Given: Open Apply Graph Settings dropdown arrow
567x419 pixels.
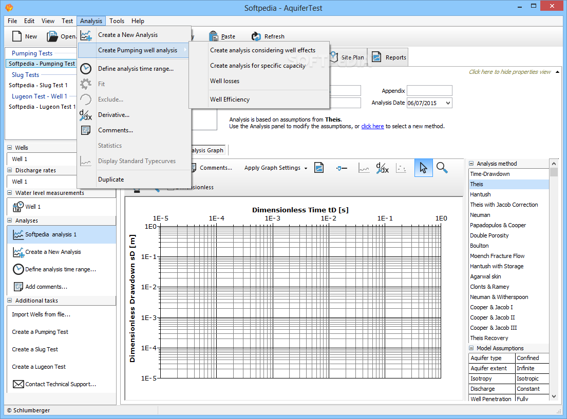Looking at the screenshot, I should click(x=306, y=168).
